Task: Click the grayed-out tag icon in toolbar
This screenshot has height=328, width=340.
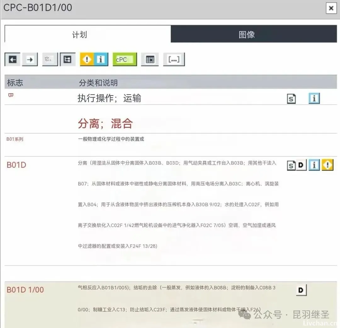Action: (x=50, y=59)
